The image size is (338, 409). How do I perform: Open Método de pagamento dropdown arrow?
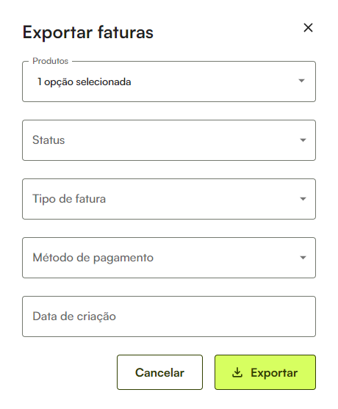click(303, 258)
